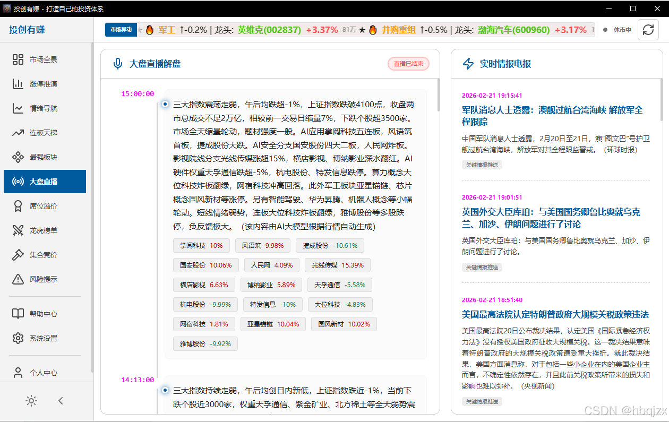Click the 连板天梯 trending arrow icon

click(x=18, y=133)
